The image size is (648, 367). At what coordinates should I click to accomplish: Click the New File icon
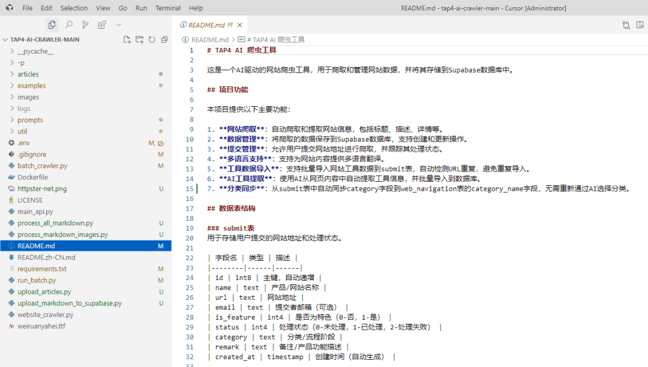click(x=127, y=40)
